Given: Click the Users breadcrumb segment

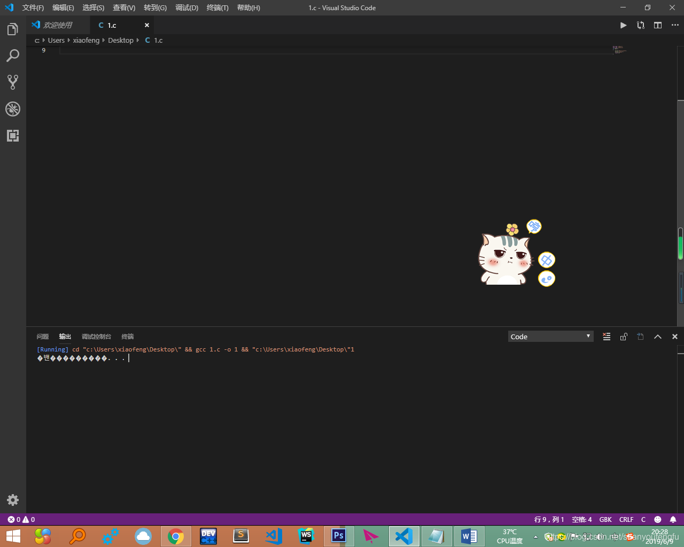Looking at the screenshot, I should click(x=56, y=40).
